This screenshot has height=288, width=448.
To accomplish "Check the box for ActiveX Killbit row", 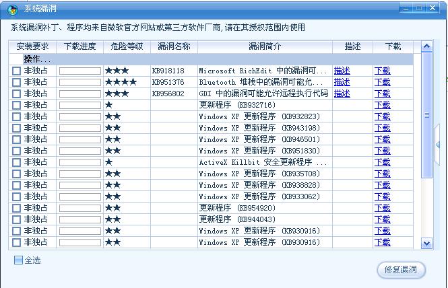I will 17,162.
